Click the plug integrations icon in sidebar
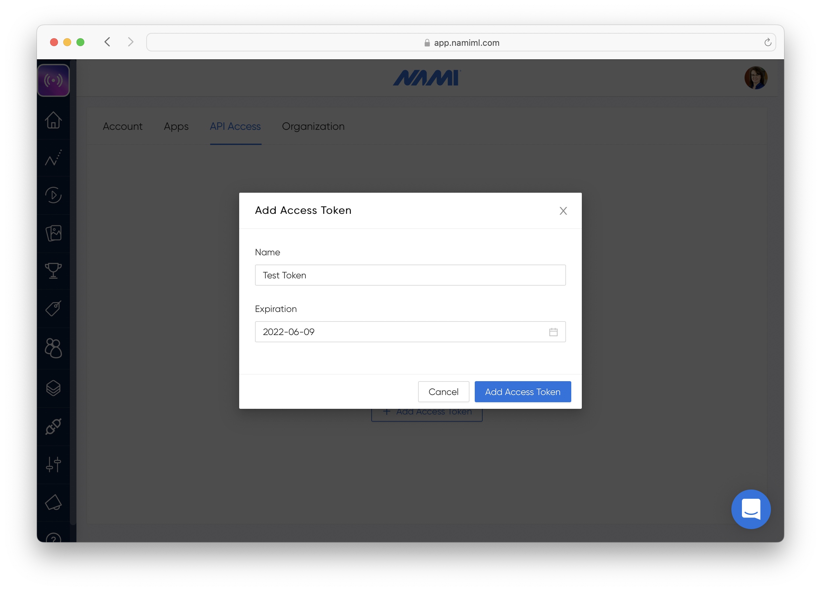821x591 pixels. click(53, 426)
